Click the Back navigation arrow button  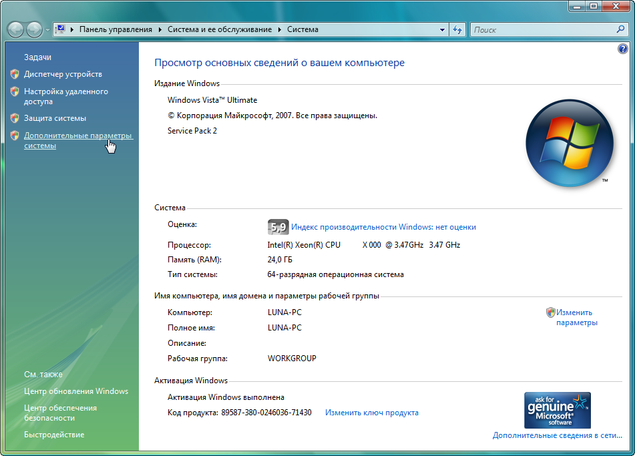[x=15, y=29]
